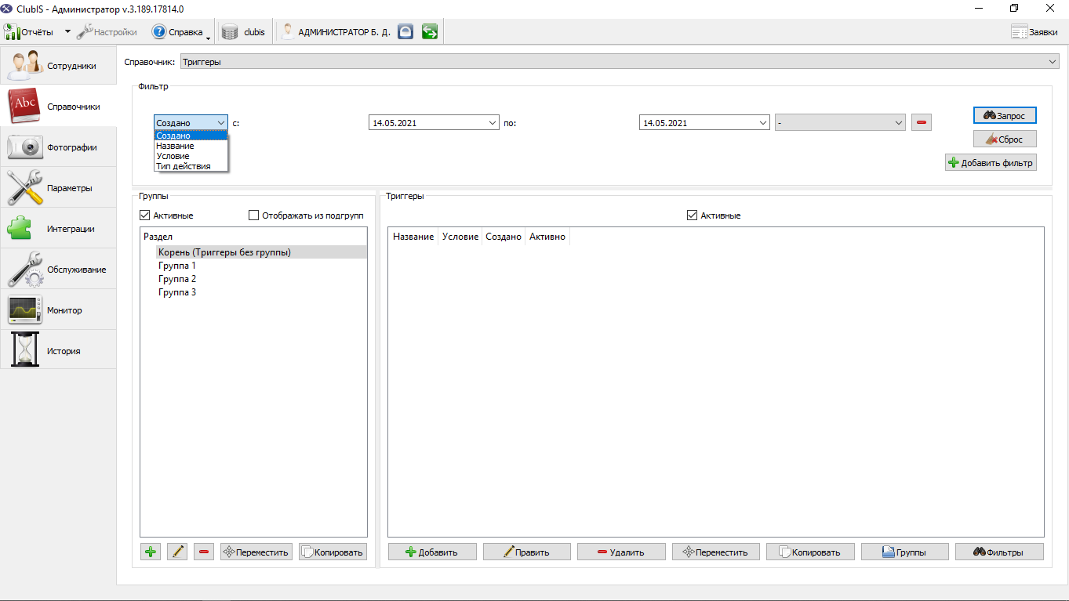Viewport: 1069px width, 601px height.
Task: Click the red minus remove filter button
Action: 922,123
